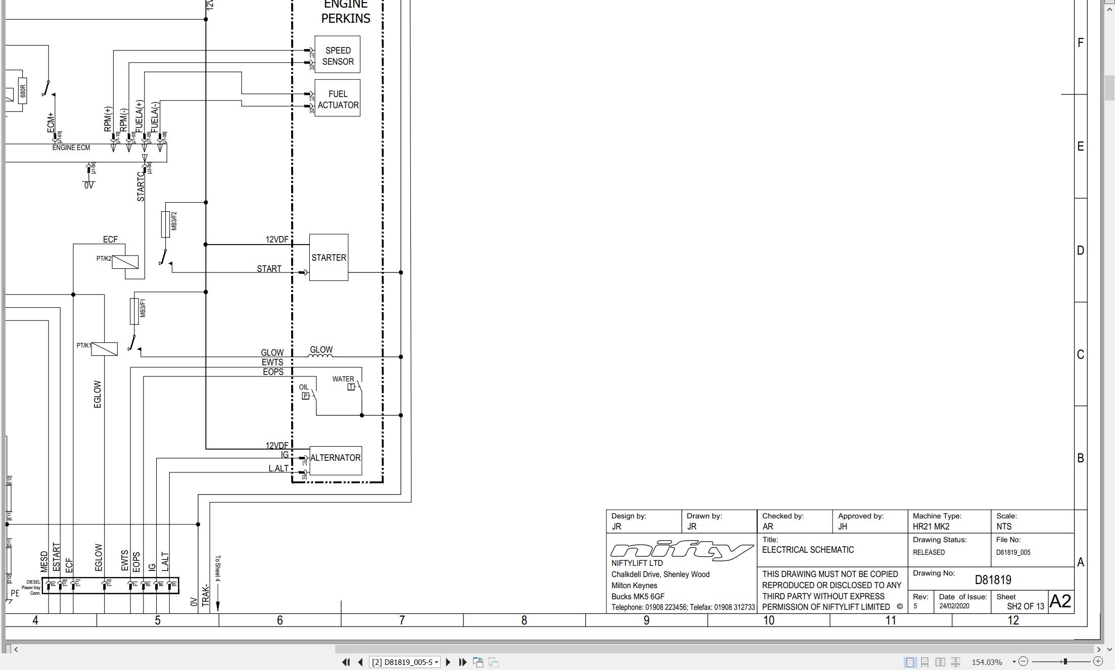
Task: Click the NIFTYLIFT LTD company name
Action: [637, 563]
